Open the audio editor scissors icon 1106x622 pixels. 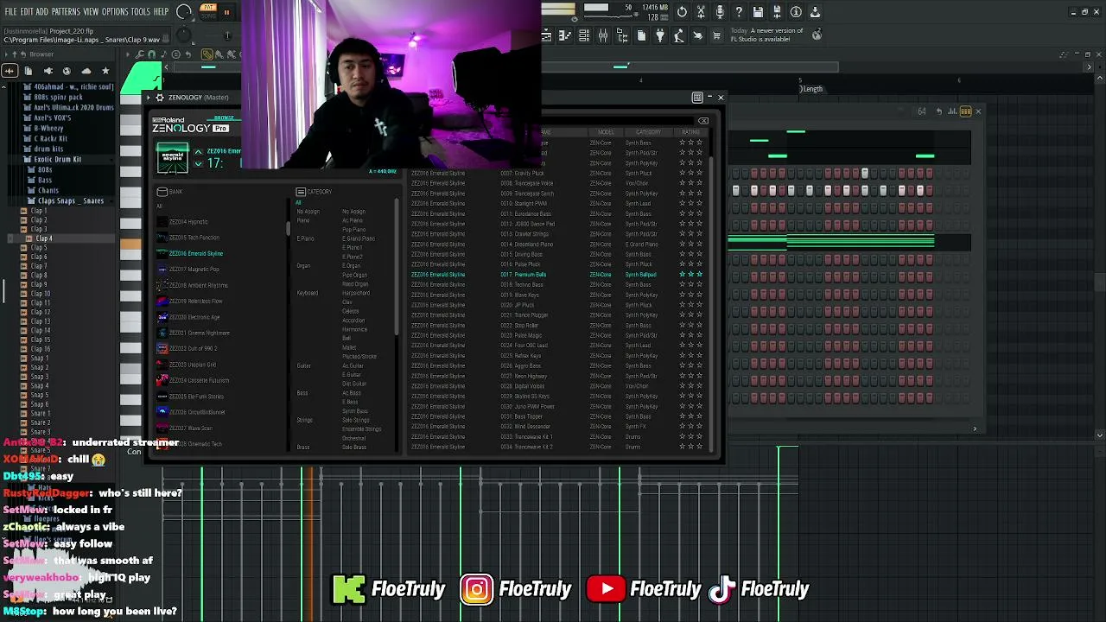[701, 12]
